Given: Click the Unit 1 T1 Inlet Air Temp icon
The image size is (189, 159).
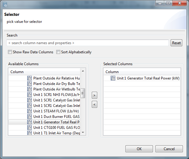Looking at the screenshot, I should click(30, 133).
